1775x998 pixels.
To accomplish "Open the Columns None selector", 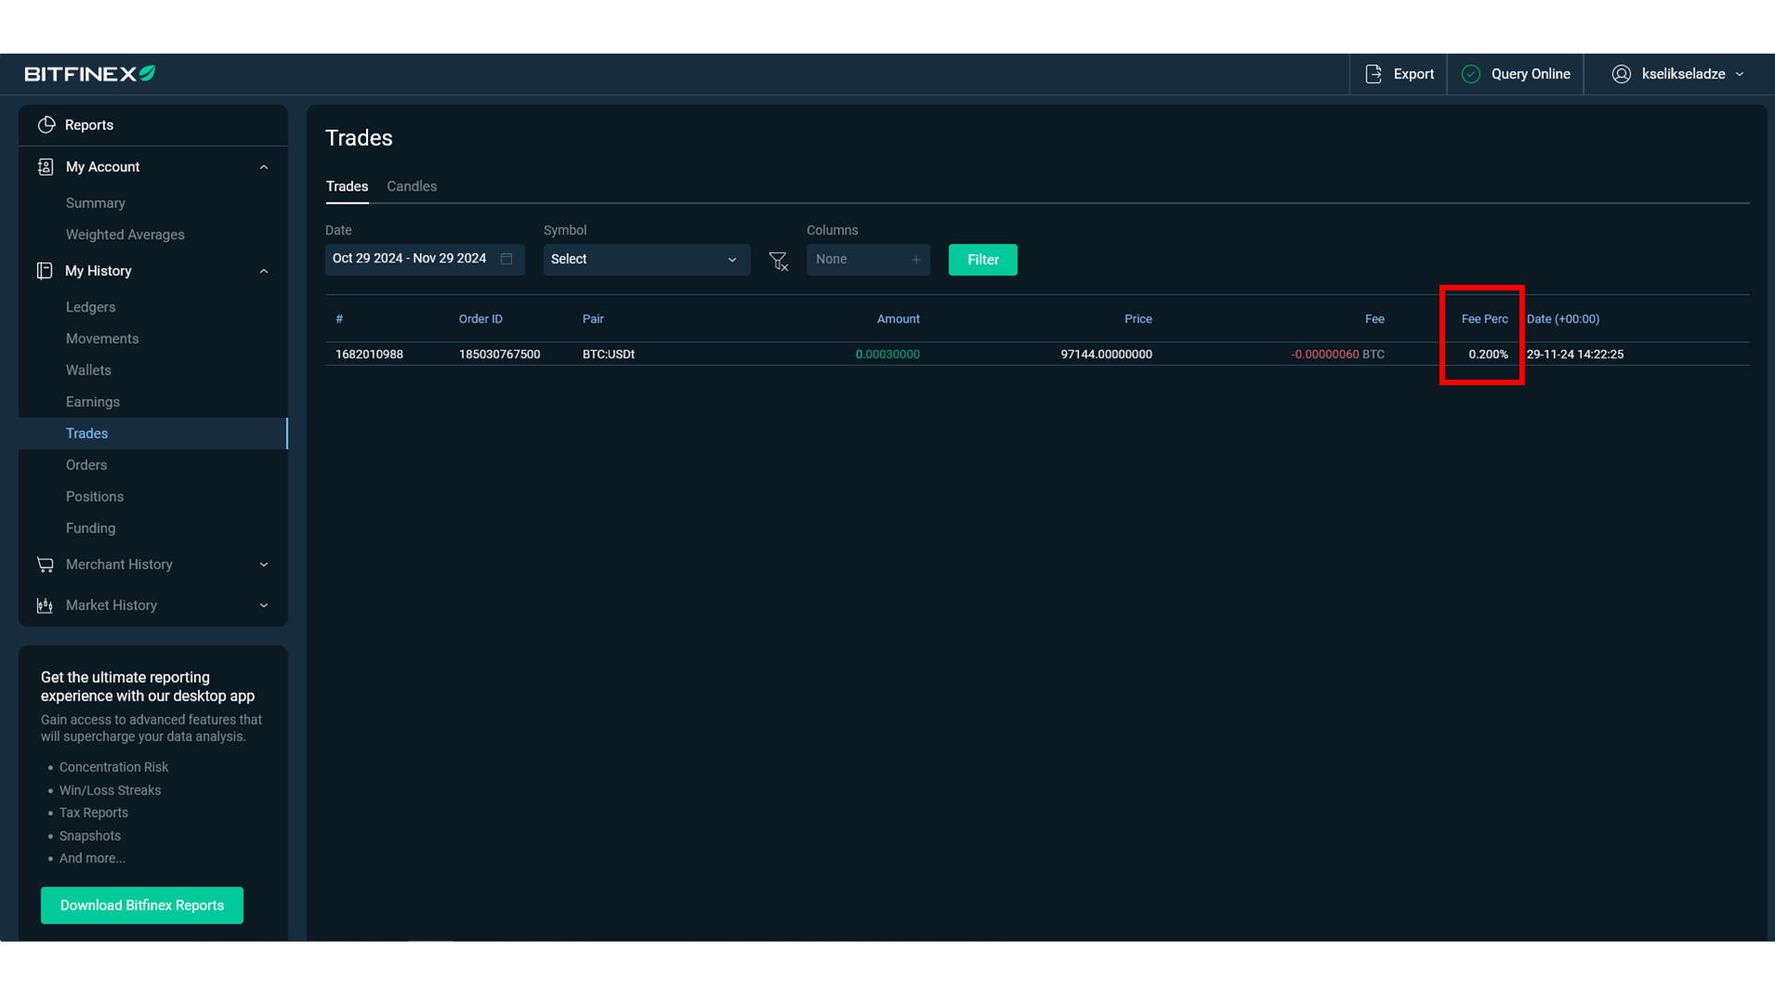I will click(868, 260).
